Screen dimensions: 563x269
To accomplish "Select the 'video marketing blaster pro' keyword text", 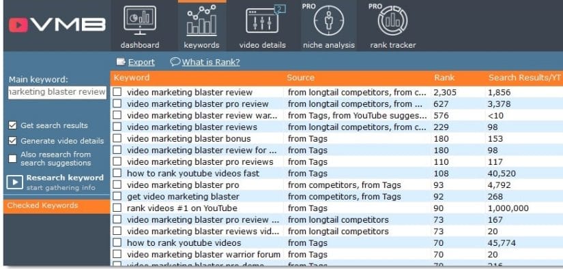I will tap(183, 185).
